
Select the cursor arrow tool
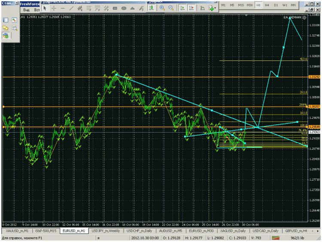point(45,8)
